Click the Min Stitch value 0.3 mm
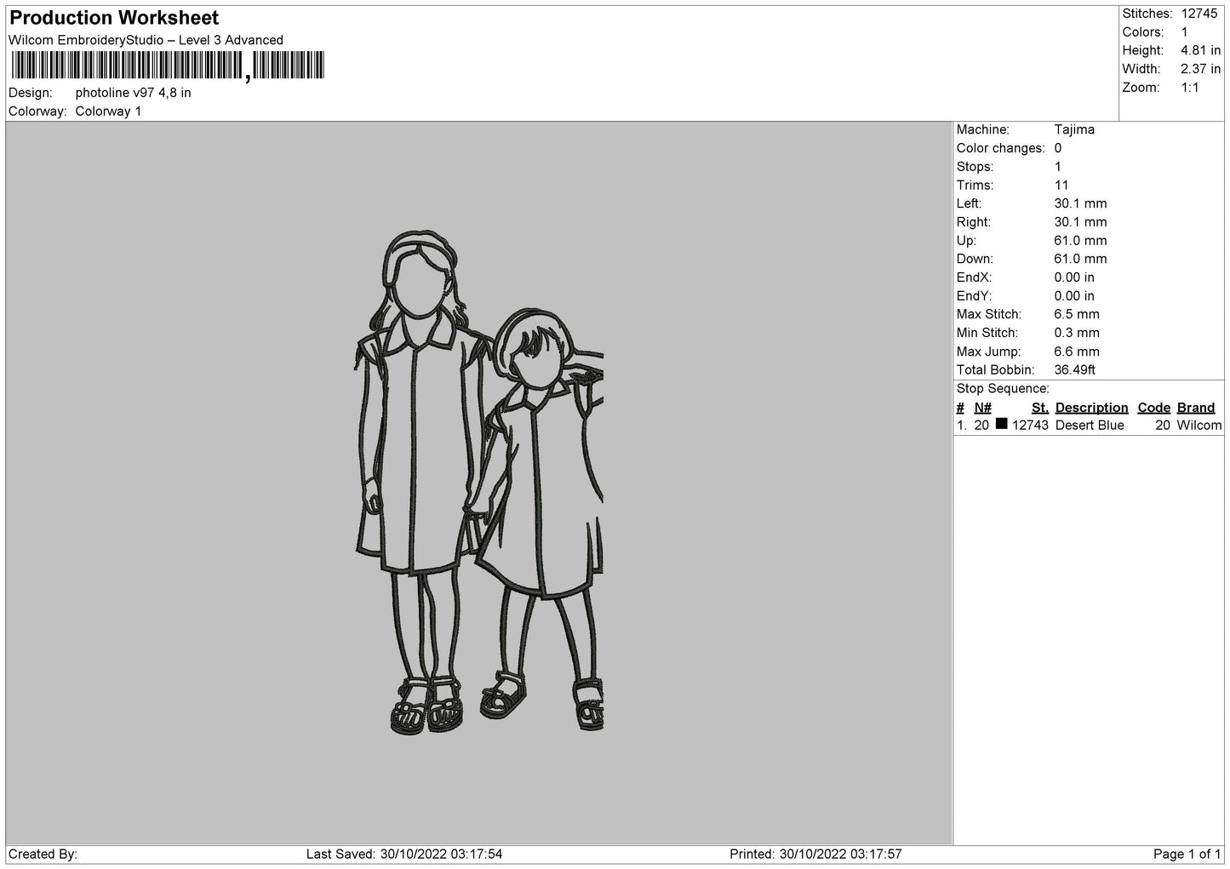Screen dimensions: 1230x869 pyautogui.click(x=1077, y=333)
